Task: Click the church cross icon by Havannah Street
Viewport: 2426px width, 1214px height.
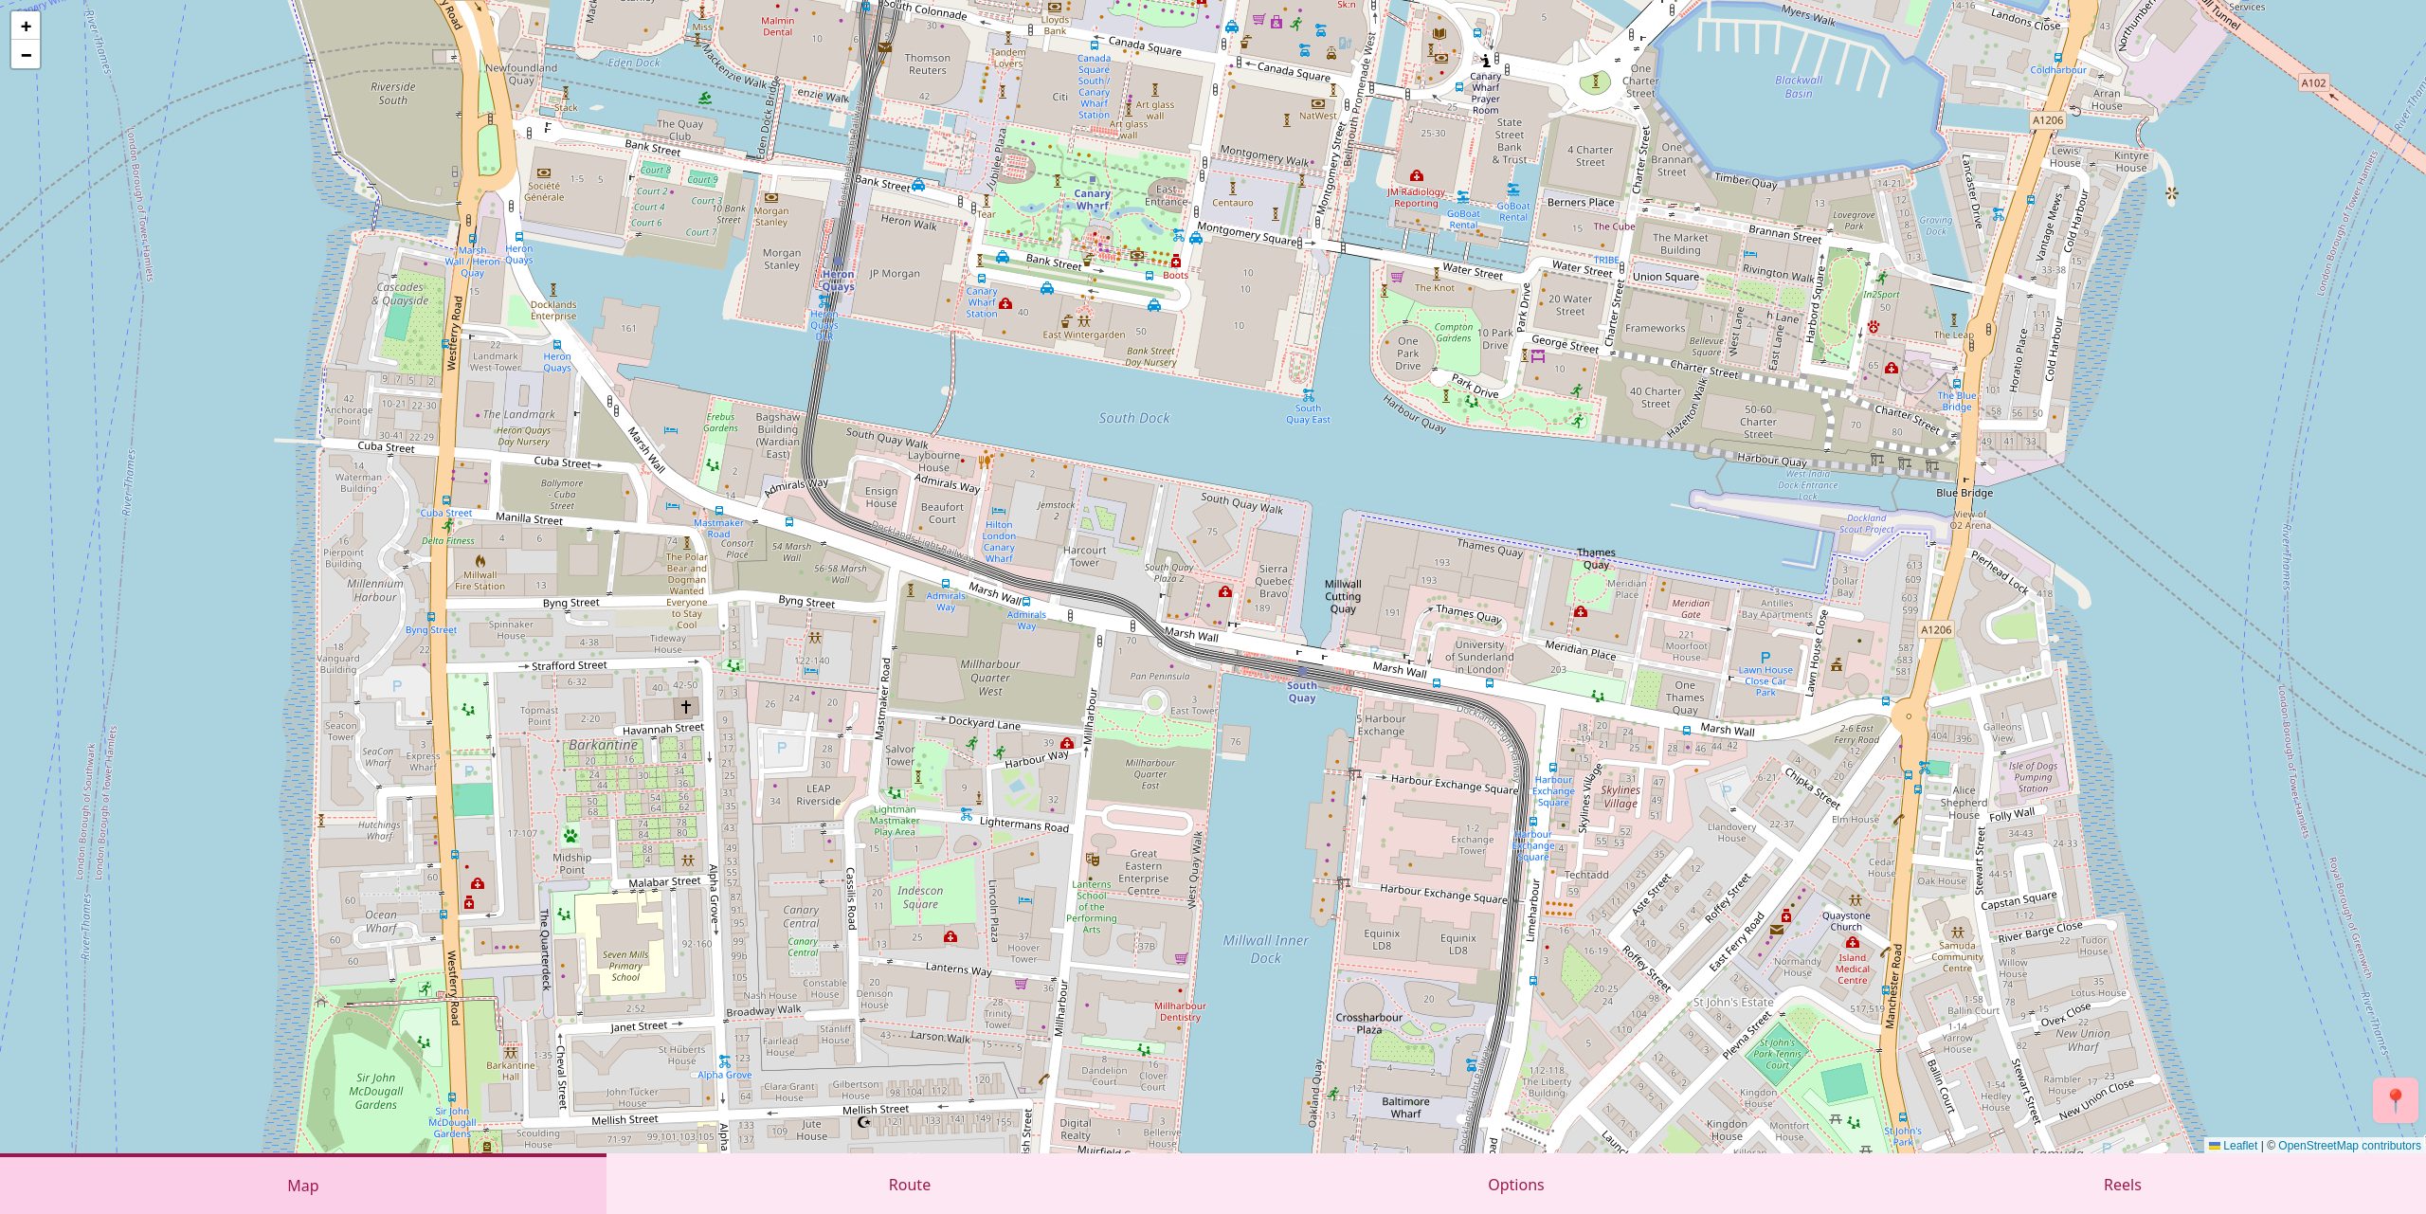Action: click(686, 707)
